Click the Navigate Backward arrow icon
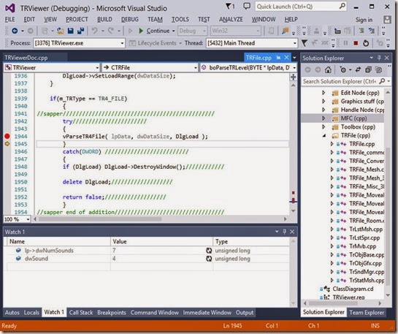Image resolution: width=398 pixels, height=334 pixels. (15, 31)
